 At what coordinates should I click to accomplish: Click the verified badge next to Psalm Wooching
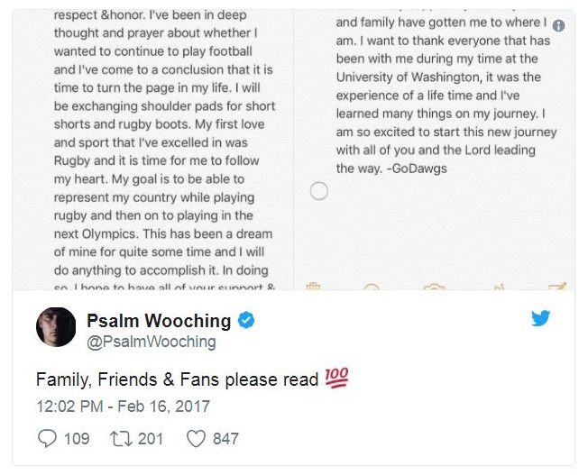(245, 320)
